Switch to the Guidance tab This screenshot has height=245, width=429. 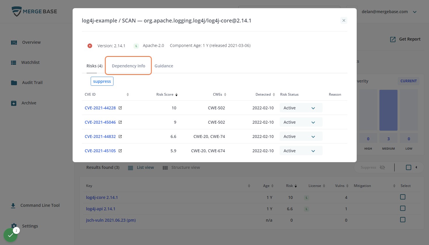164,66
